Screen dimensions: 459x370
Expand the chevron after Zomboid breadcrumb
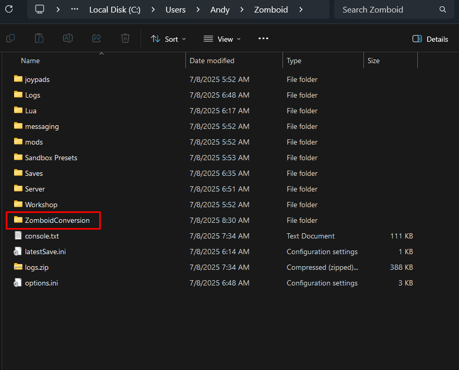pos(300,9)
